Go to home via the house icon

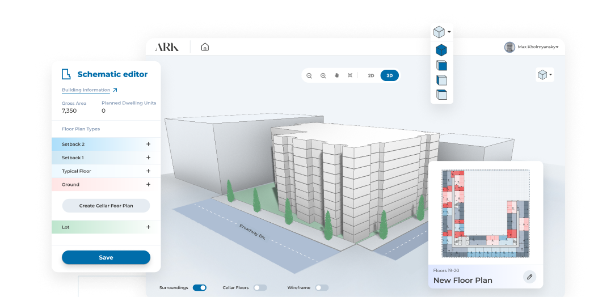coord(205,47)
